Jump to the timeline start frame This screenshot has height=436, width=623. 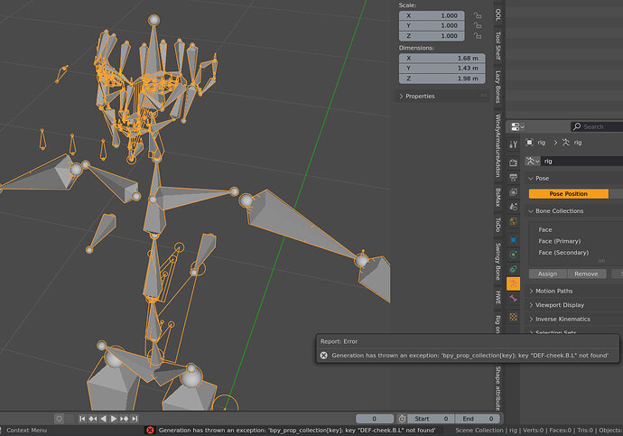[x=82, y=419]
